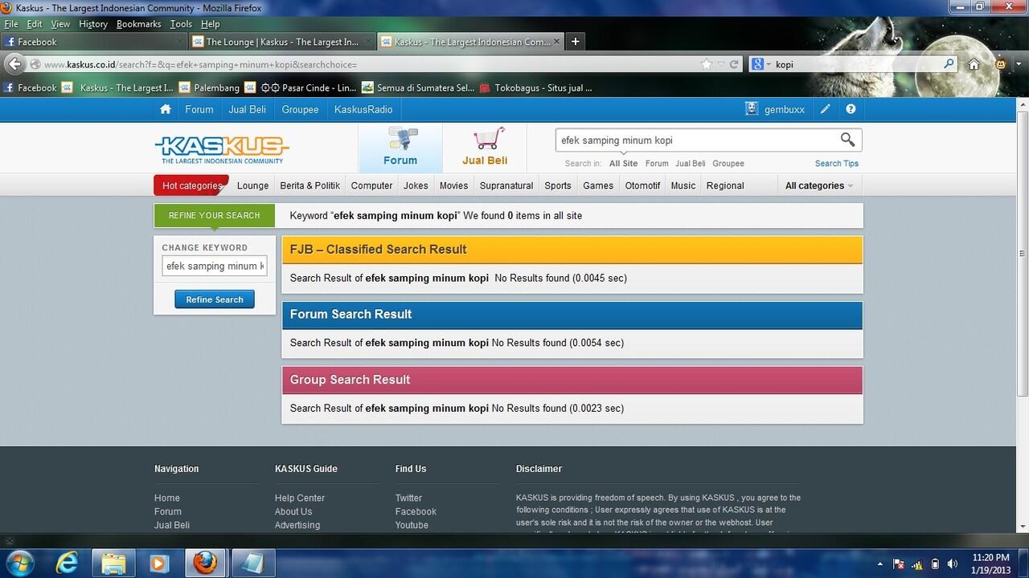Click the gembuxx user avatar
This screenshot has height=578, width=1029.
[752, 109]
